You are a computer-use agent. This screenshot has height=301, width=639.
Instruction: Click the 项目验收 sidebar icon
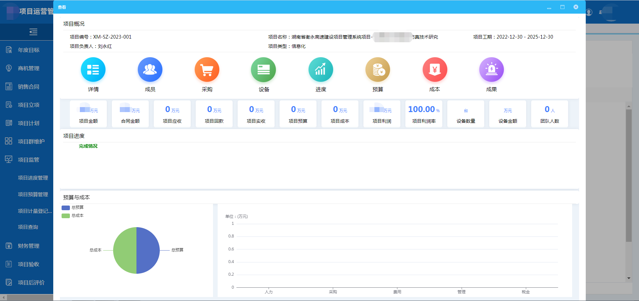(x=9, y=264)
